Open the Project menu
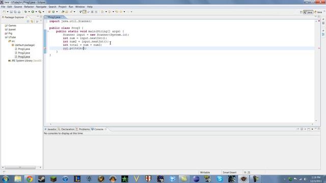Image resolution: width=326 pixels, height=183 pixels. pos(62,7)
